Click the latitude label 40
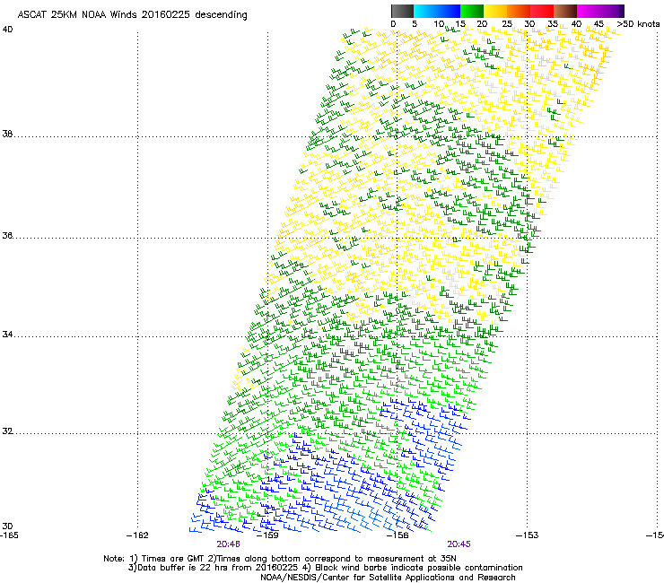 [7, 30]
